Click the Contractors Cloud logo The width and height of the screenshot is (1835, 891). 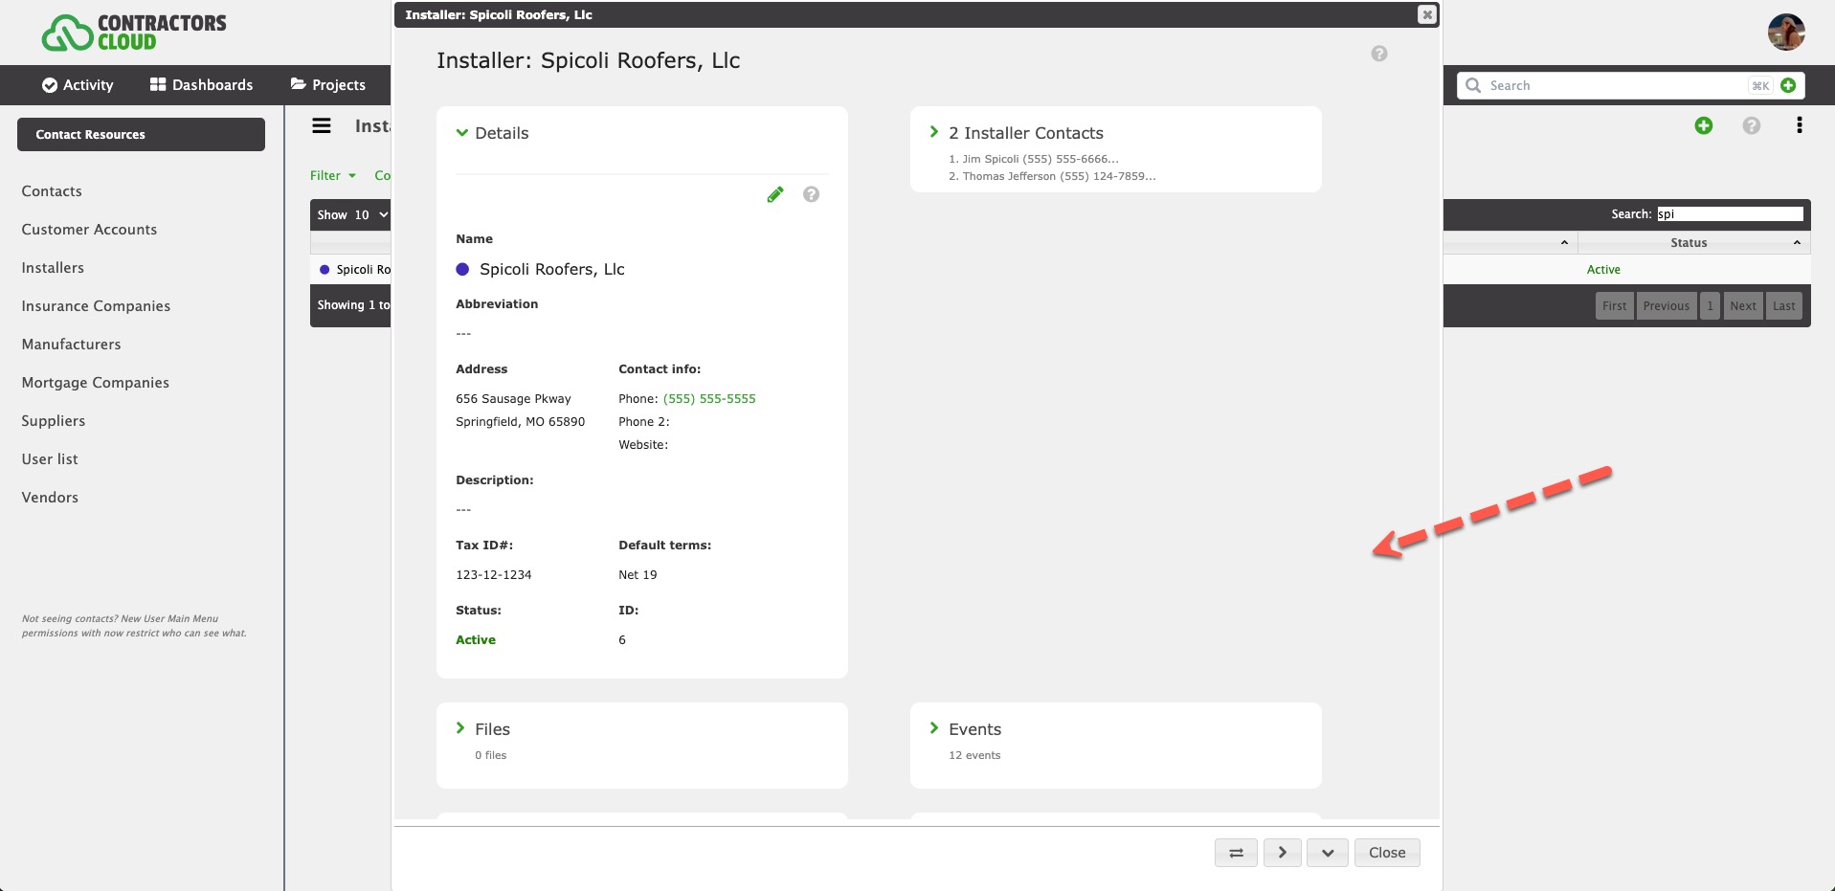pos(134,33)
